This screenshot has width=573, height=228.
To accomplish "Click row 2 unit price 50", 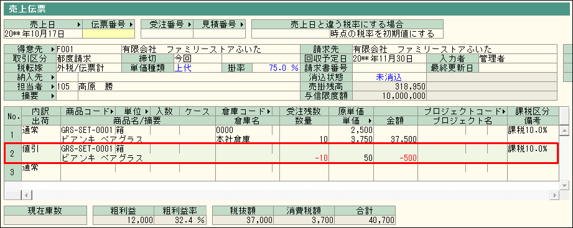I will [x=351, y=158].
